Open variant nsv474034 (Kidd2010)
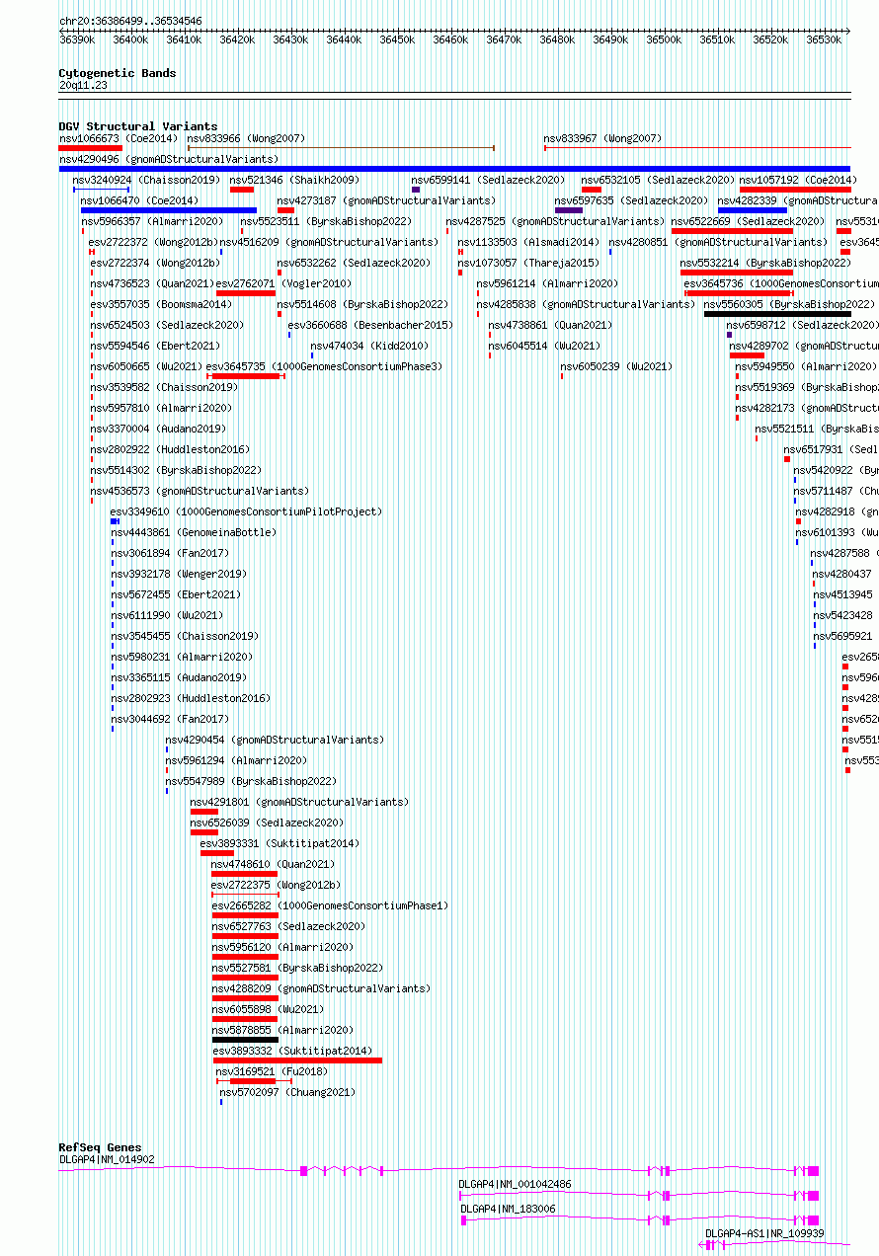The image size is (879, 1256). tap(369, 347)
